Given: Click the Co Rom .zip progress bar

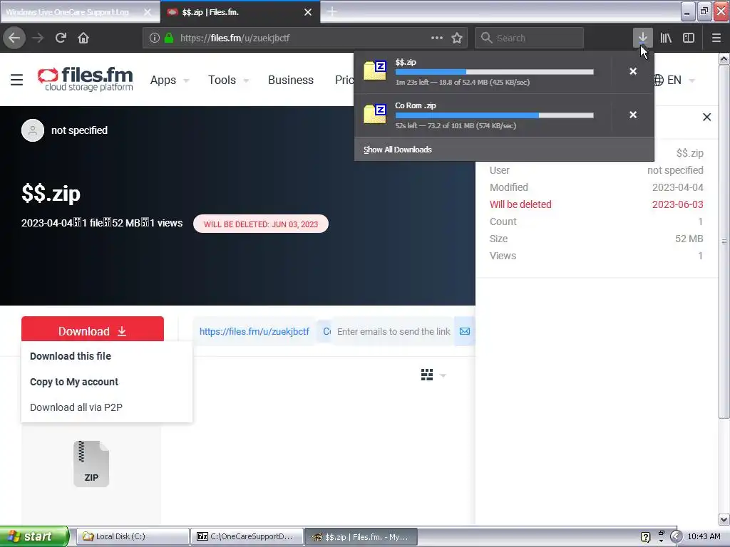Looking at the screenshot, I should point(495,115).
